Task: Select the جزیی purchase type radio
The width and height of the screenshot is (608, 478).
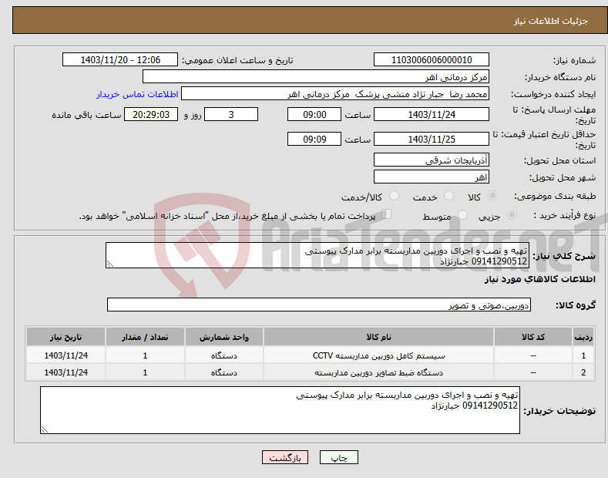Action: (512, 214)
